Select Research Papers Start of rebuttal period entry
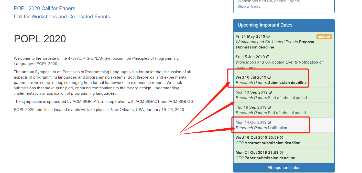The image size is (362, 173). click(x=284, y=95)
